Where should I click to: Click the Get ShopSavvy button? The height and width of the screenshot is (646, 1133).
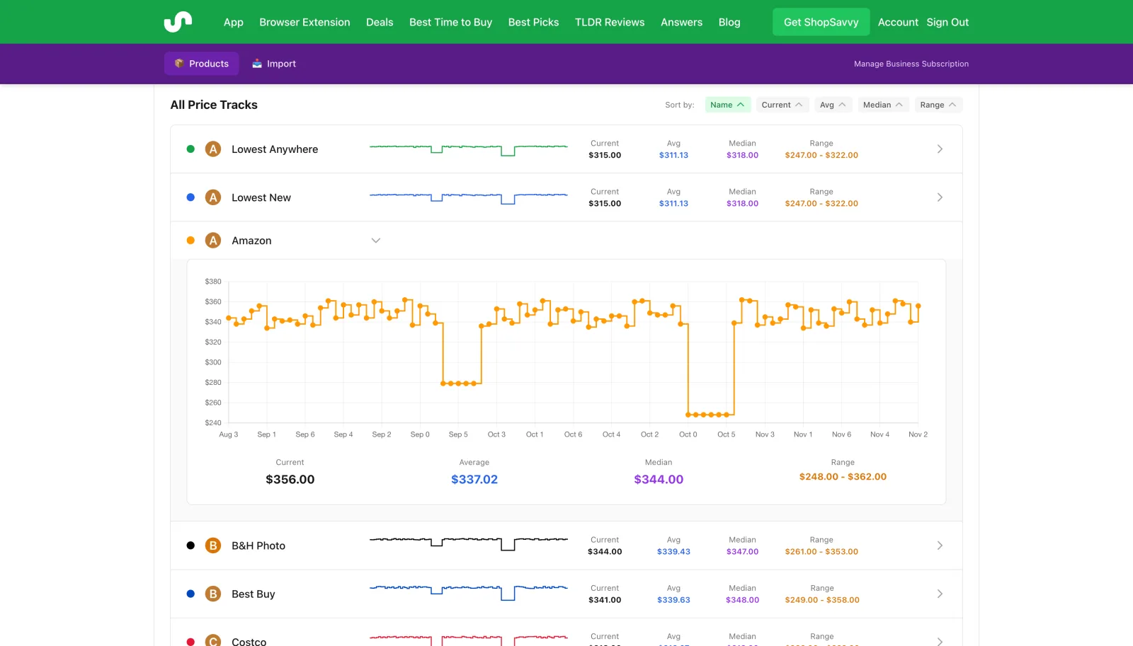tap(821, 22)
